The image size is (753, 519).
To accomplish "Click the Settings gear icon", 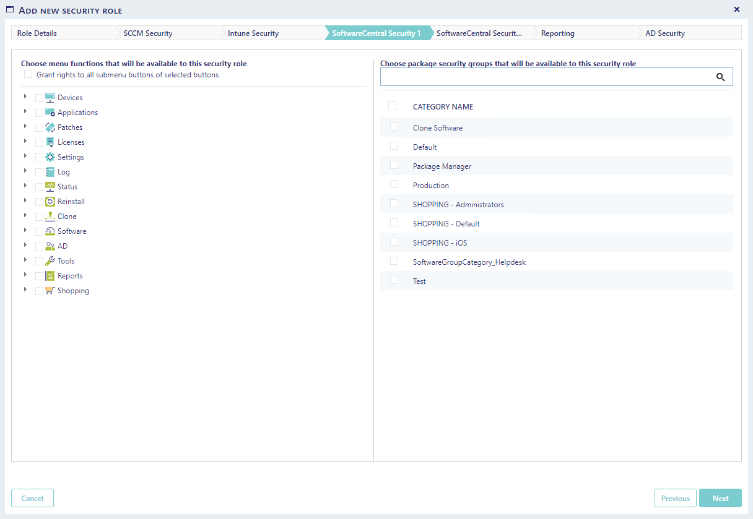I will tap(50, 157).
